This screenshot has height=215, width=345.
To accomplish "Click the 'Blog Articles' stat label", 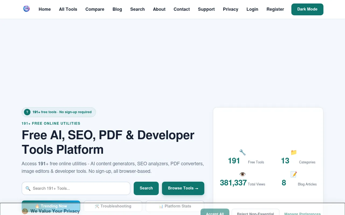I will click(307, 184).
